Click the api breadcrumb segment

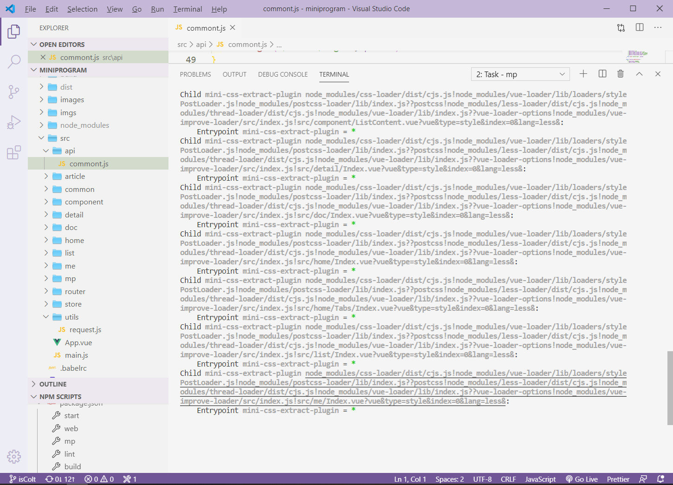201,44
